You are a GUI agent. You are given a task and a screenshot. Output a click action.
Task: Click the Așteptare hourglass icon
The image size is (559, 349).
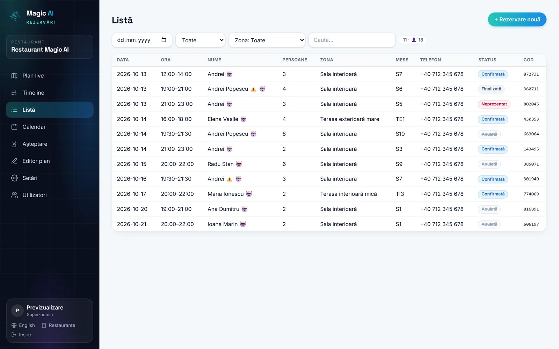14,144
